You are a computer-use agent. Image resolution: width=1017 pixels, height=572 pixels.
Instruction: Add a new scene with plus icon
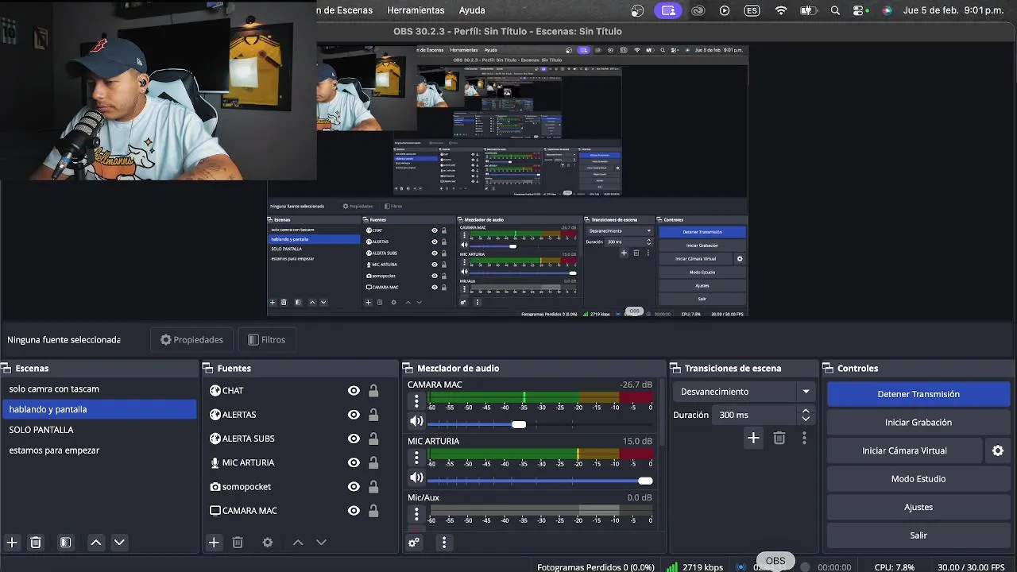(12, 543)
